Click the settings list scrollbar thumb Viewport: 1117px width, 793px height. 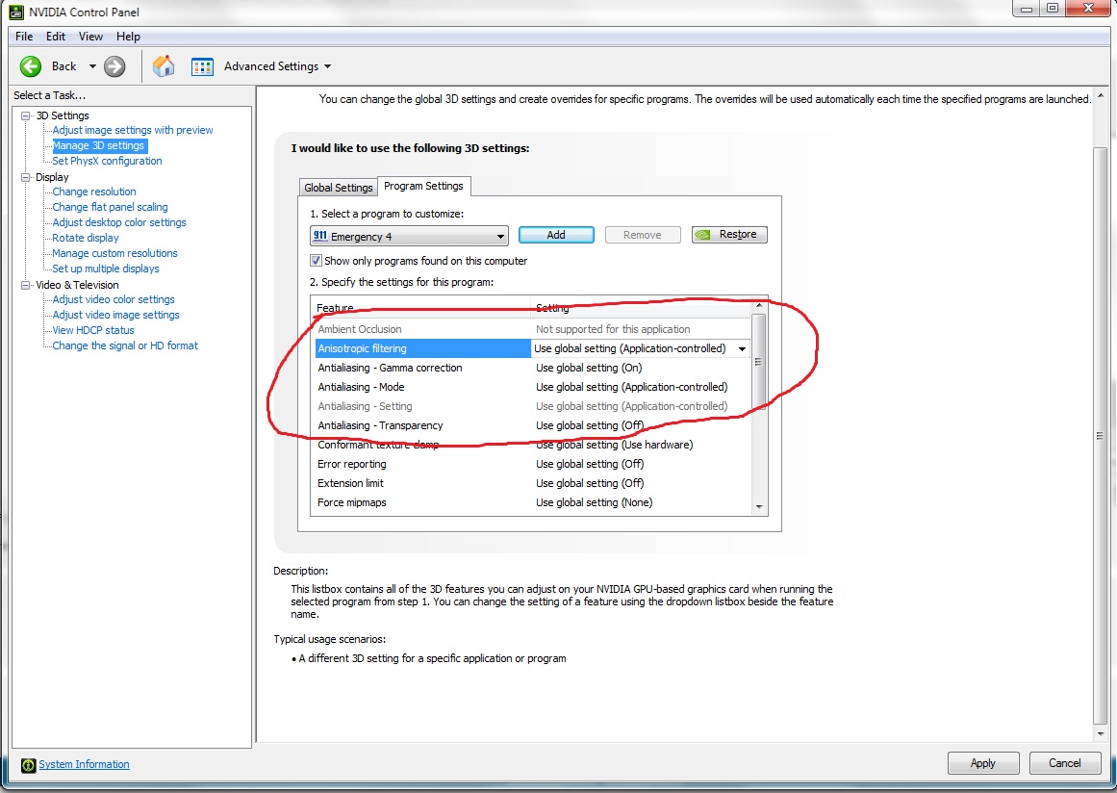coord(759,361)
